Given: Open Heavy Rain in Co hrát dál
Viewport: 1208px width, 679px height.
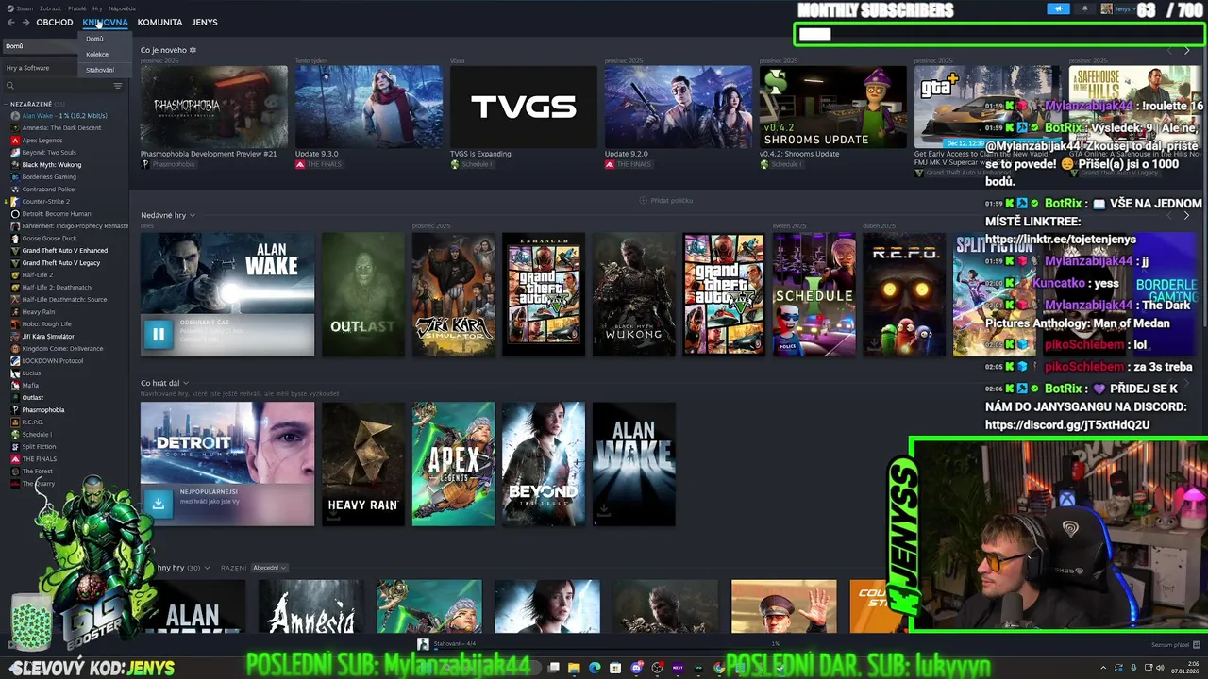Looking at the screenshot, I should click(363, 464).
